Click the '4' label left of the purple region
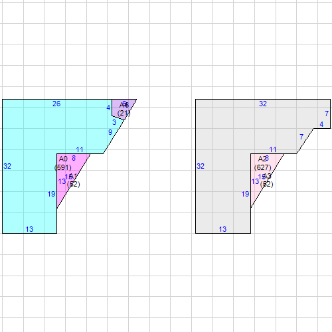Image resolution: width=332 pixels, height=332 pixels. click(x=108, y=108)
